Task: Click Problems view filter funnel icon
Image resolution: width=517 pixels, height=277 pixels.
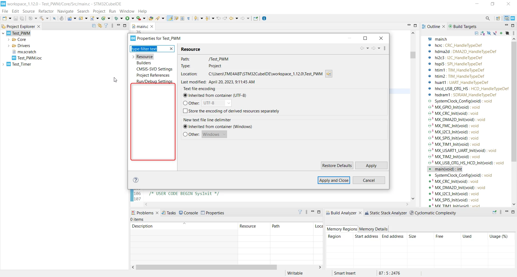Action: (300, 212)
